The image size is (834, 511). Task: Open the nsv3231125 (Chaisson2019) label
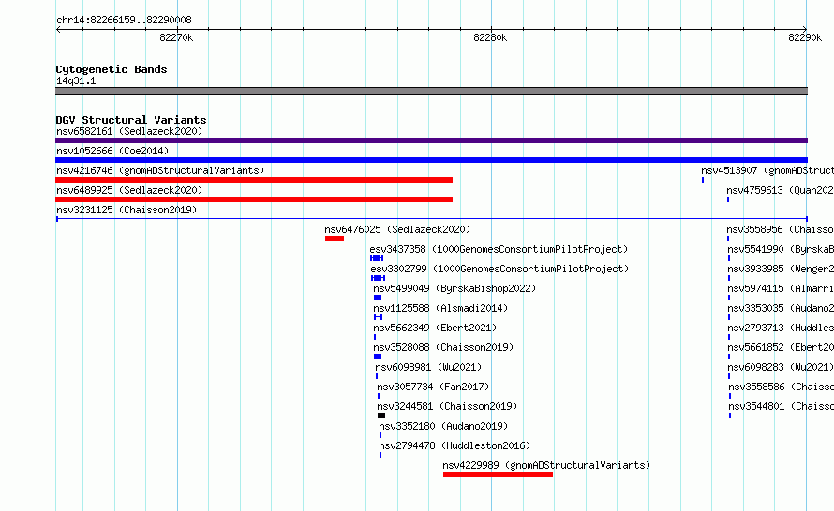point(127,210)
